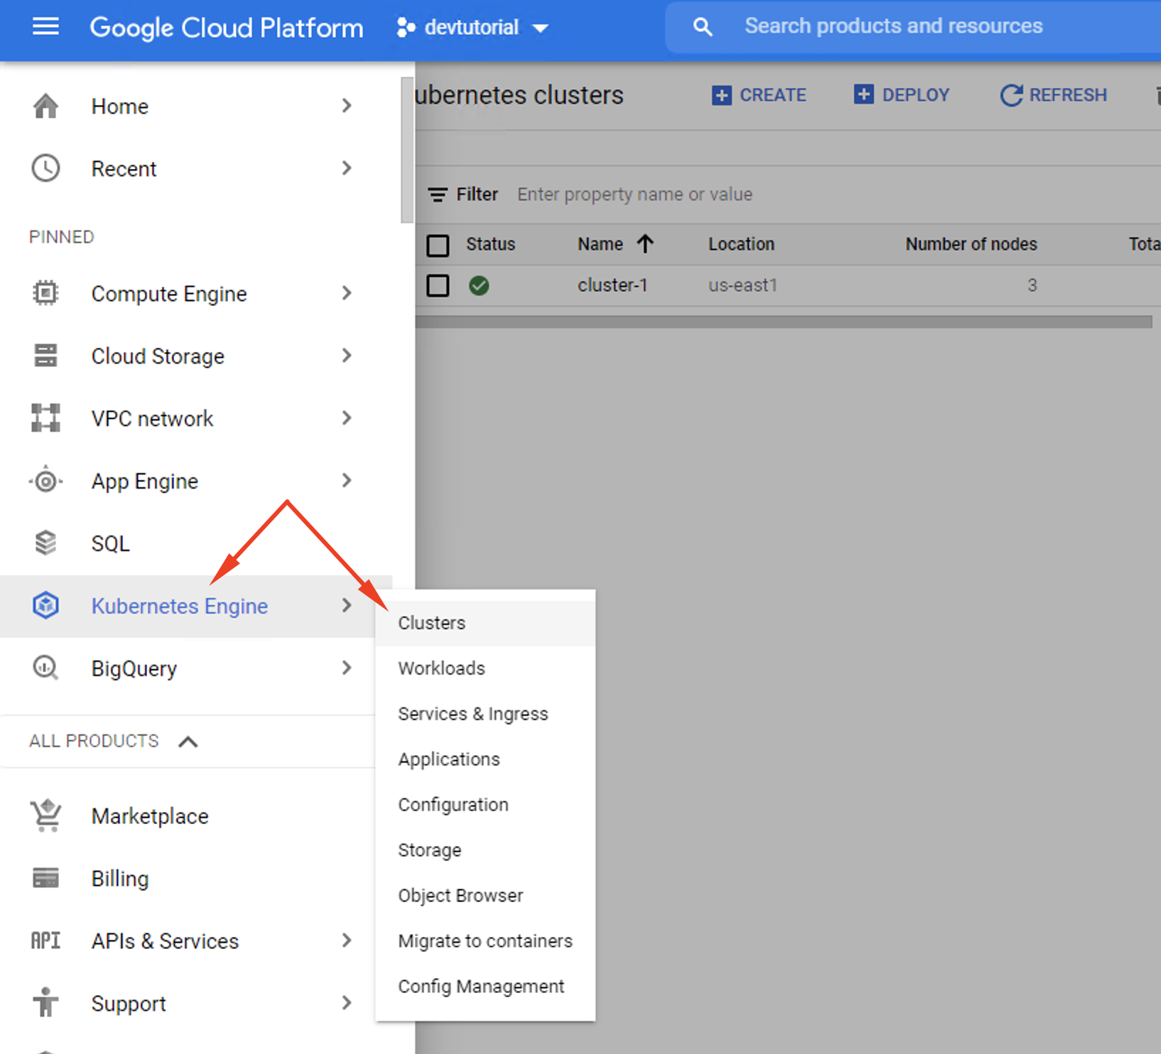Viewport: 1161px width, 1054px height.
Task: Select Clusters in the Kubernetes submenu
Action: click(485, 624)
